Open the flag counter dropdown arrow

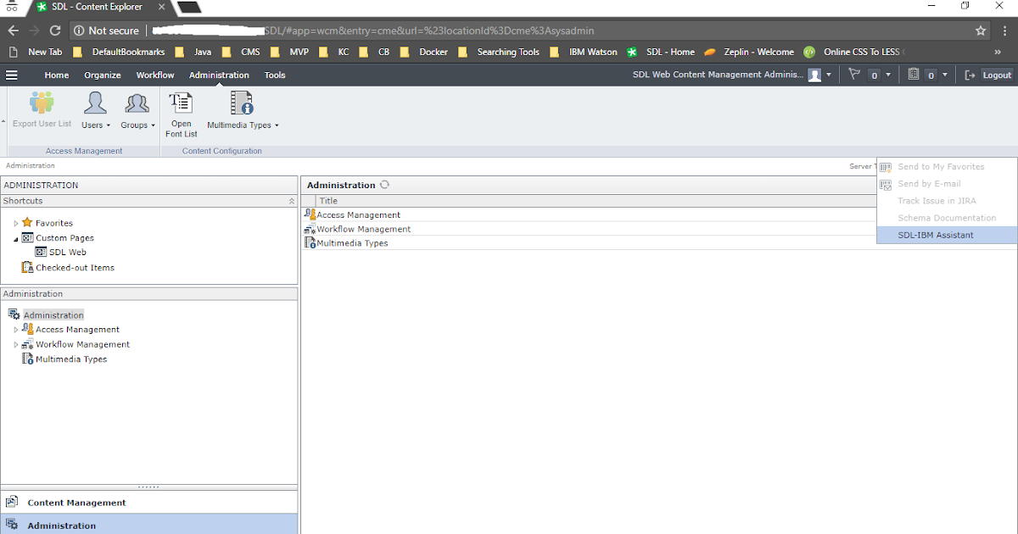click(887, 75)
